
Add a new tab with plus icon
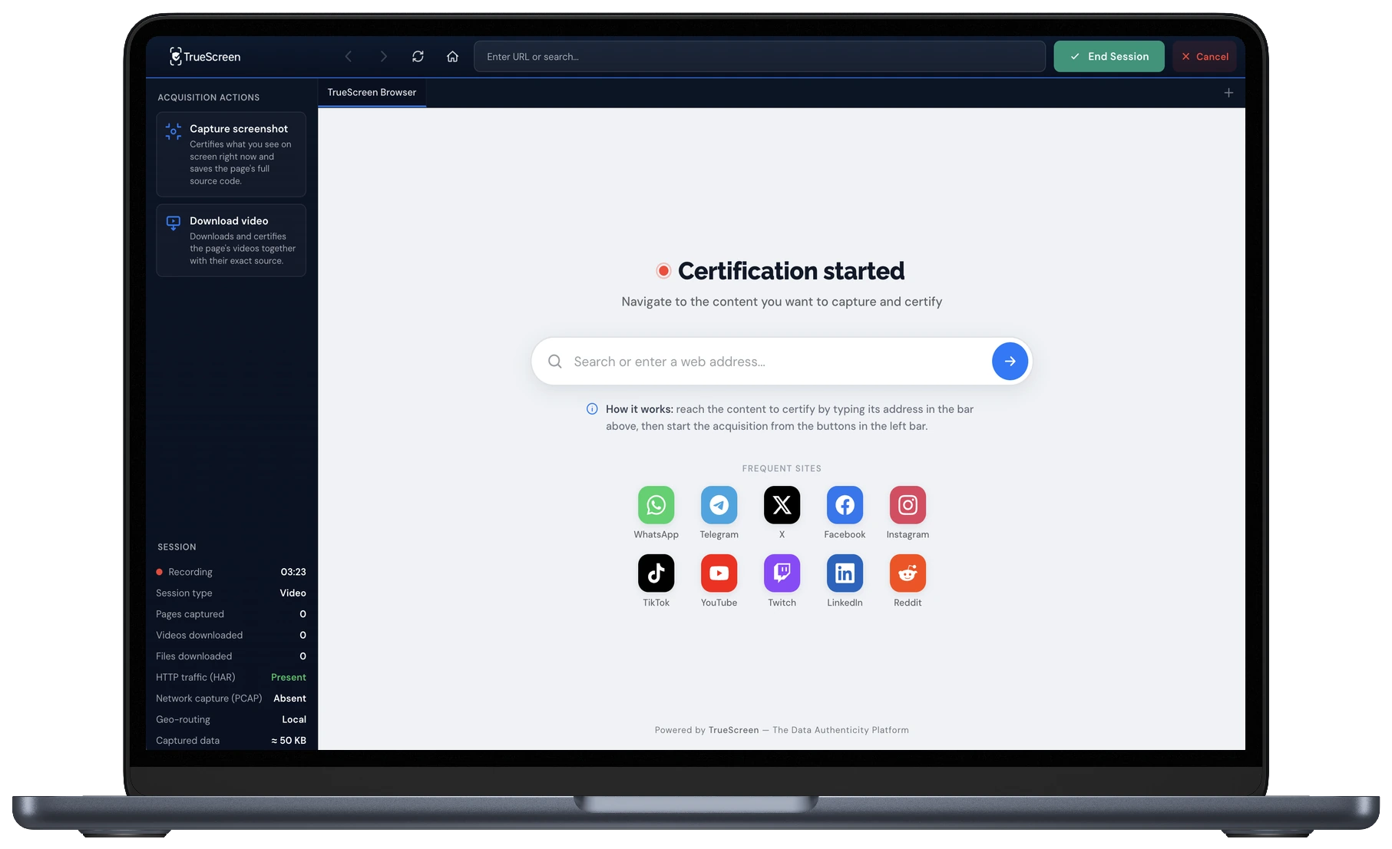pyautogui.click(x=1228, y=92)
